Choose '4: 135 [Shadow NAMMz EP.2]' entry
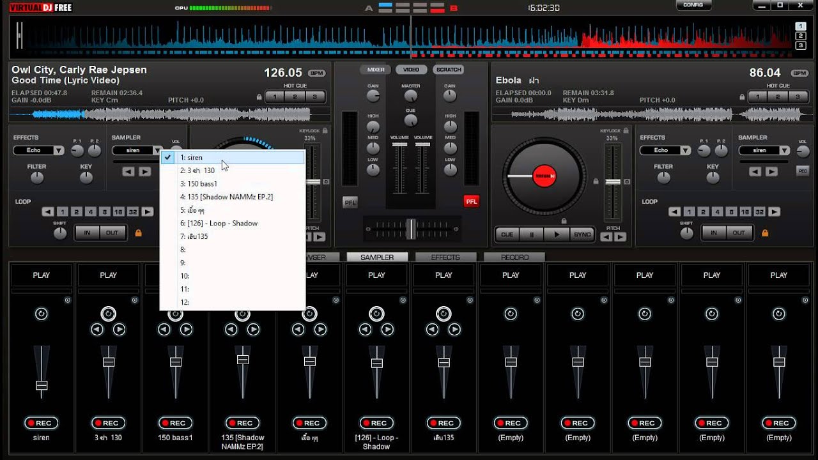The image size is (818, 460). [x=233, y=197]
